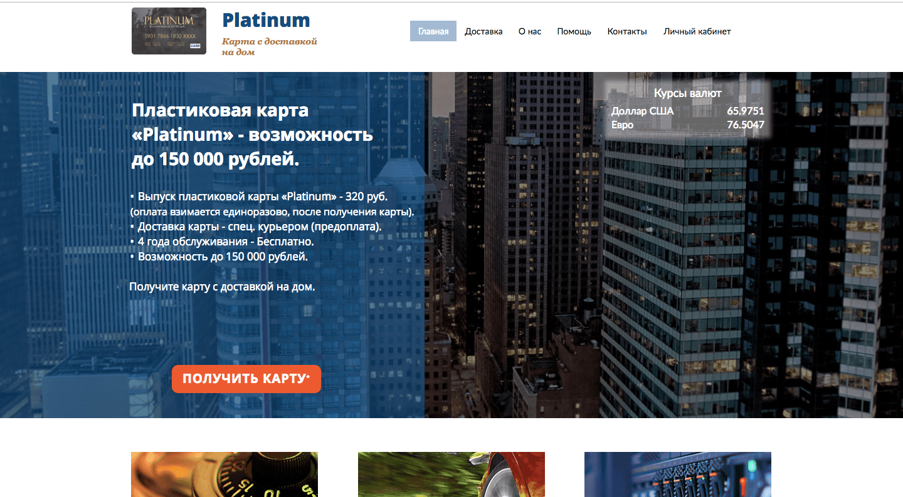The image size is (903, 497).
Task: Click the safe dial thumbnail image
Action: click(x=224, y=474)
